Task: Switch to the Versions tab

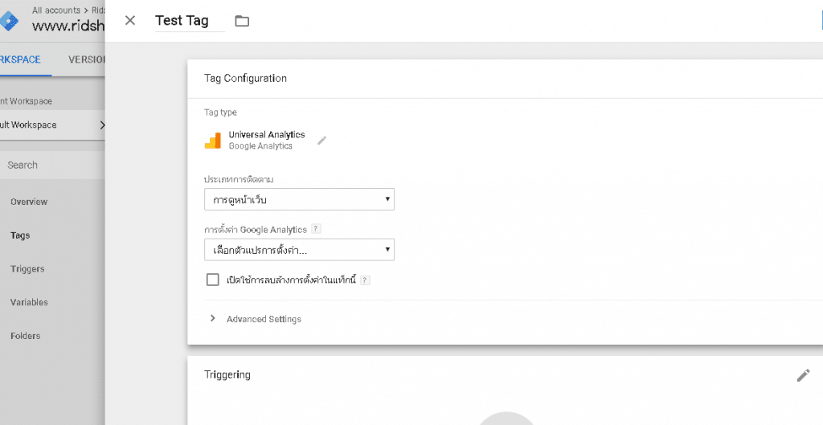Action: click(x=87, y=59)
